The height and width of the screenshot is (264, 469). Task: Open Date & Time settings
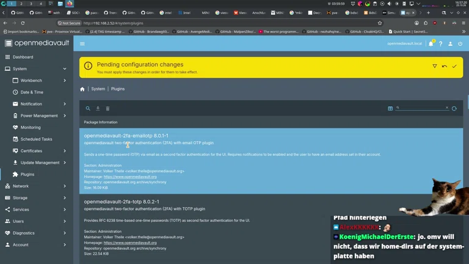[32, 92]
